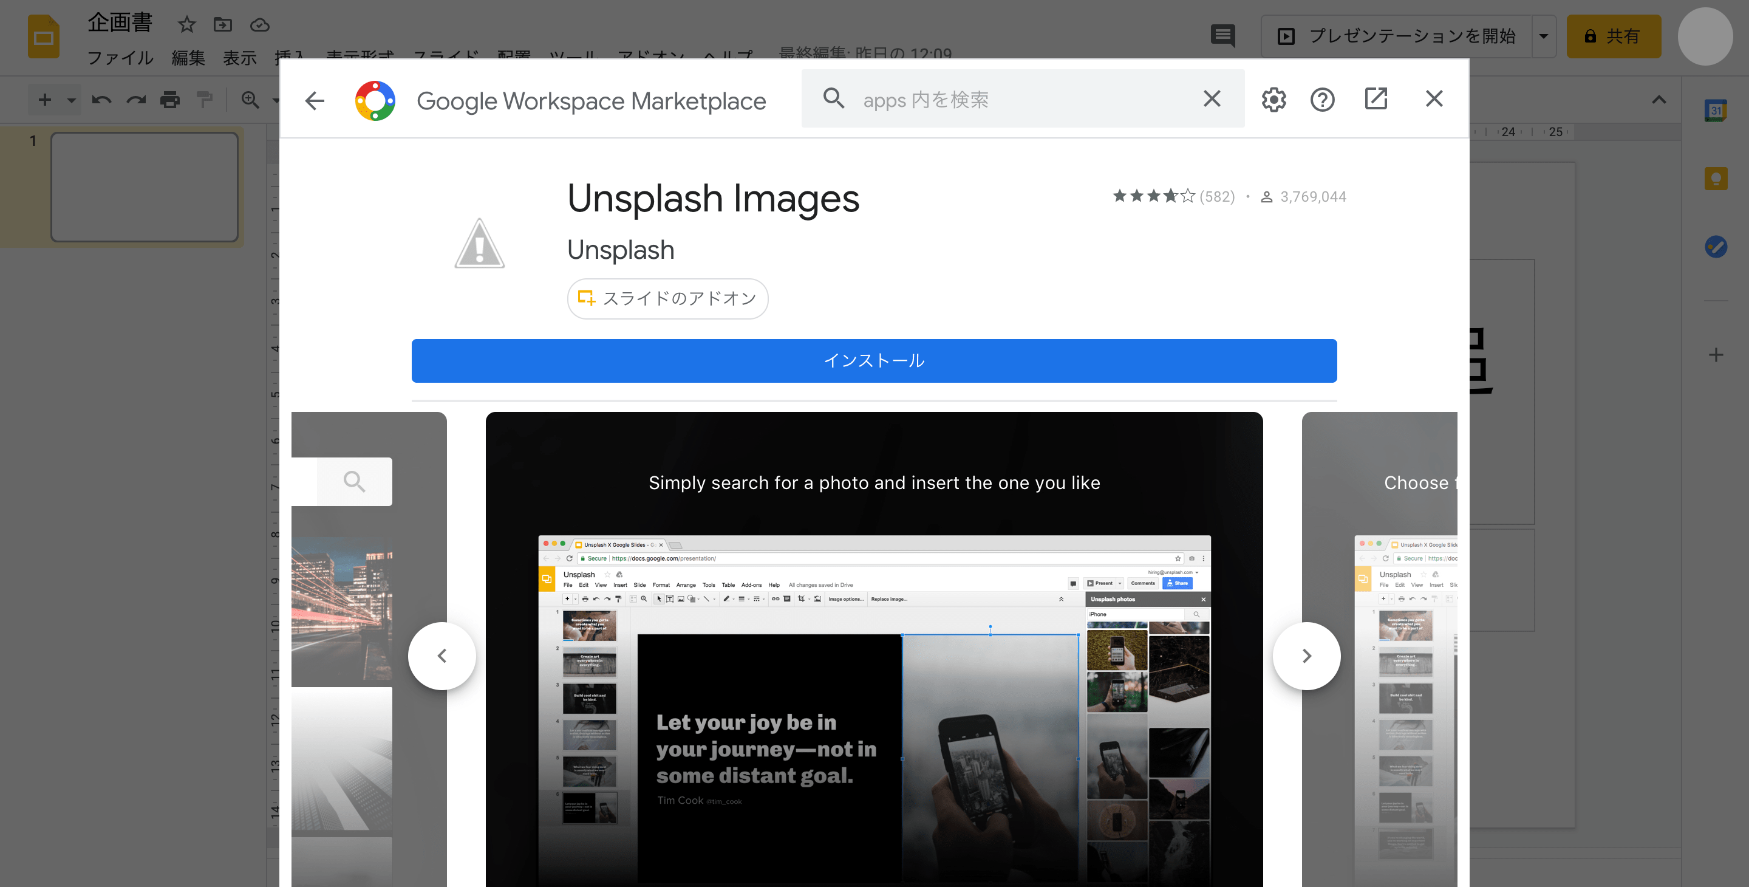Undo the last action
Image resolution: width=1749 pixels, height=887 pixels.
102,100
